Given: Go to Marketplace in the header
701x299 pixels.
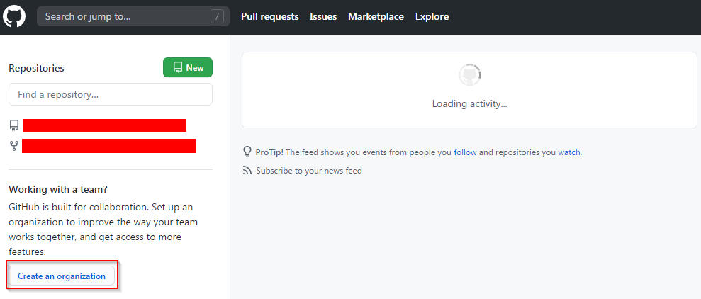Looking at the screenshot, I should [376, 16].
